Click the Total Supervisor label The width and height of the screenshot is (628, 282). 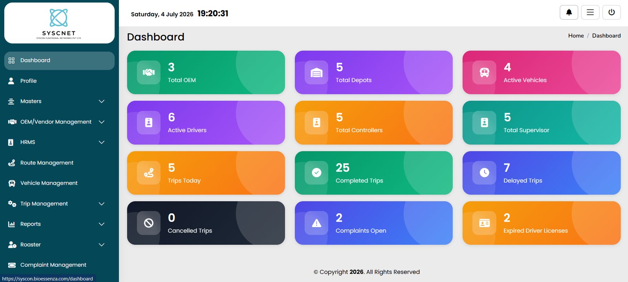526,130
